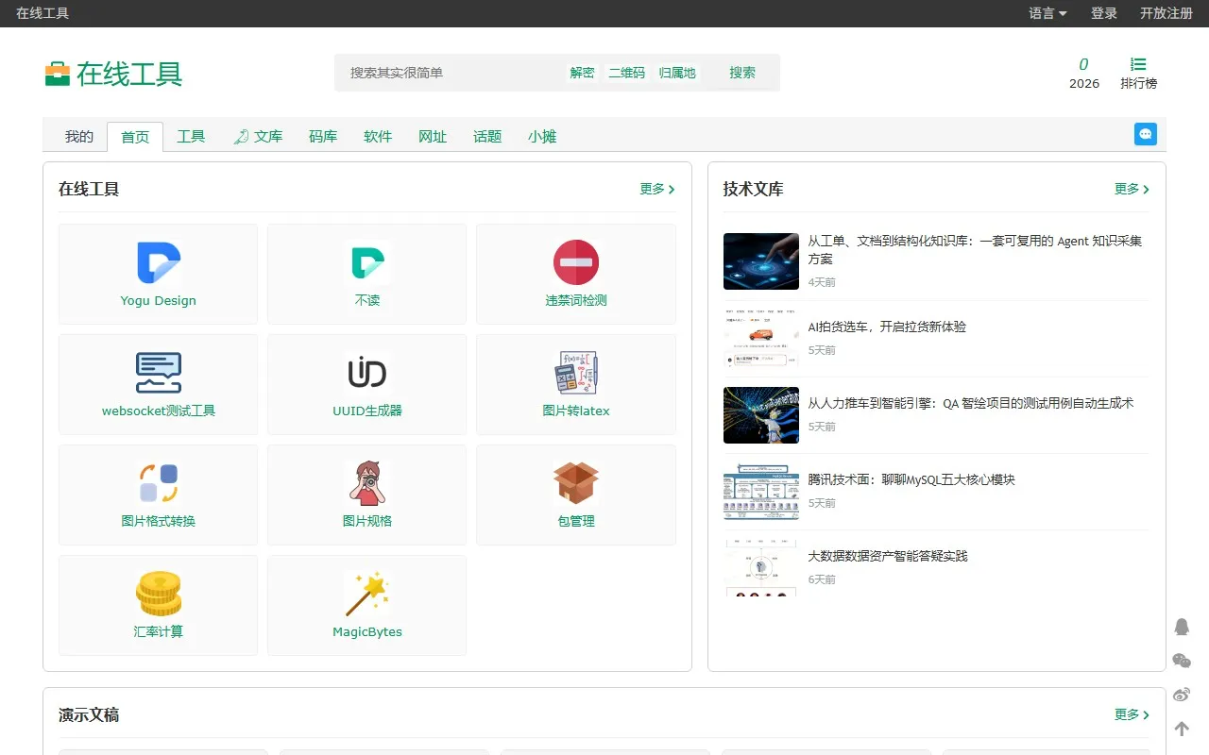Open the blue chat bubble icon

[x=1146, y=134]
